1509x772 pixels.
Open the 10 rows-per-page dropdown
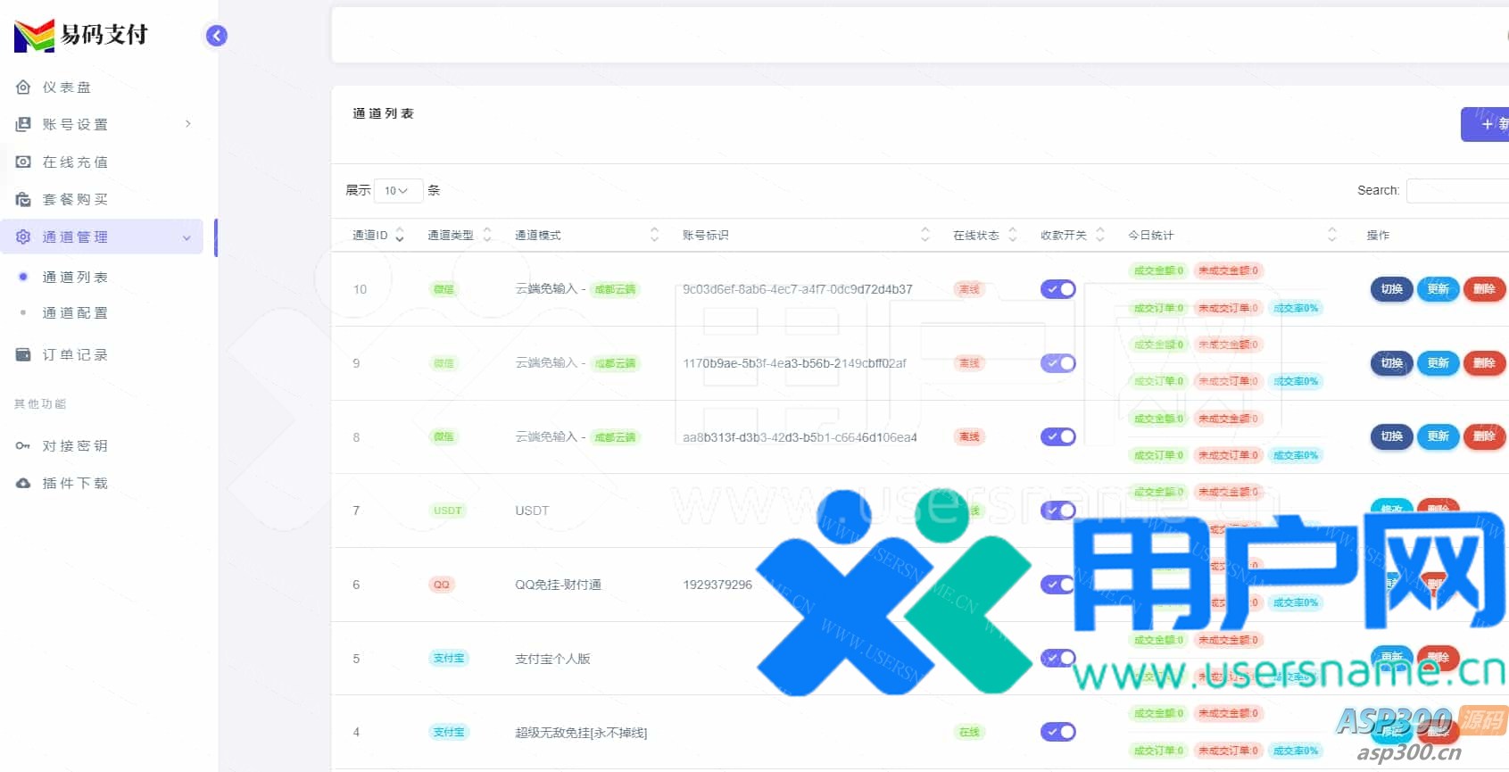pos(397,190)
